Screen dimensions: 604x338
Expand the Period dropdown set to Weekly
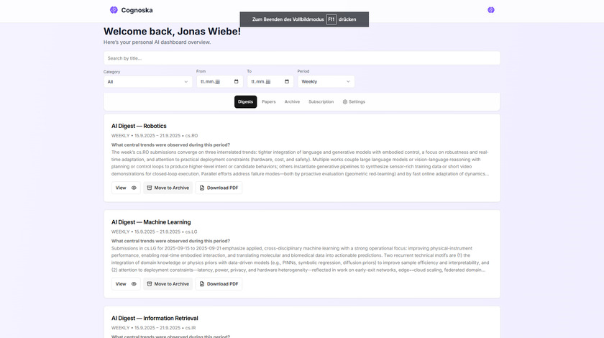pos(326,82)
